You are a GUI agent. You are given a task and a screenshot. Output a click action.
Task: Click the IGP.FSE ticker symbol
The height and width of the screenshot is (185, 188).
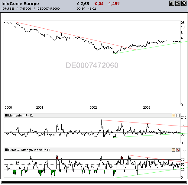[8, 9]
